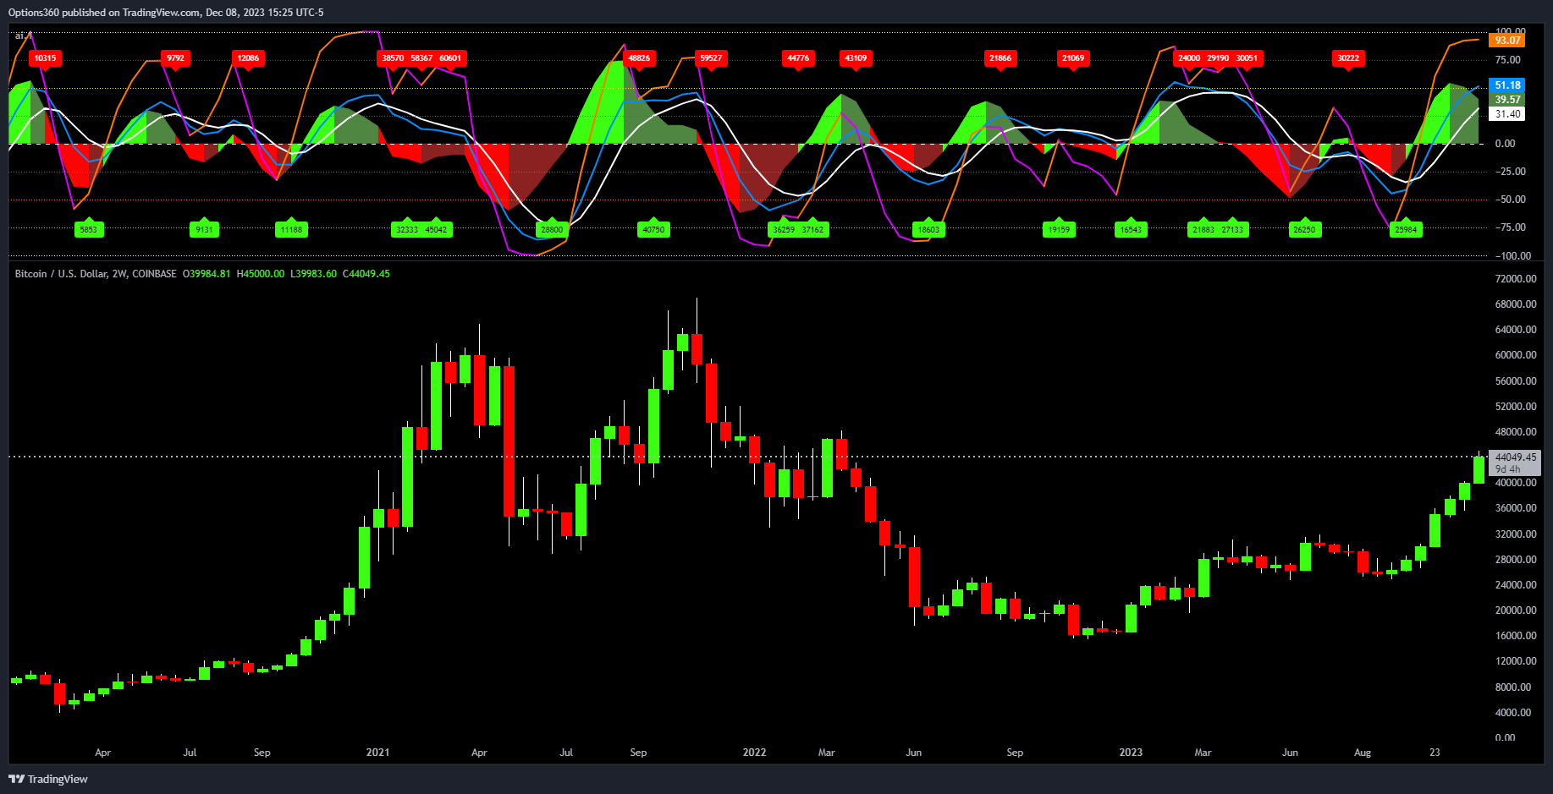Click the red 43109 sell label
Viewport: 1553px width, 794px height.
(x=856, y=58)
